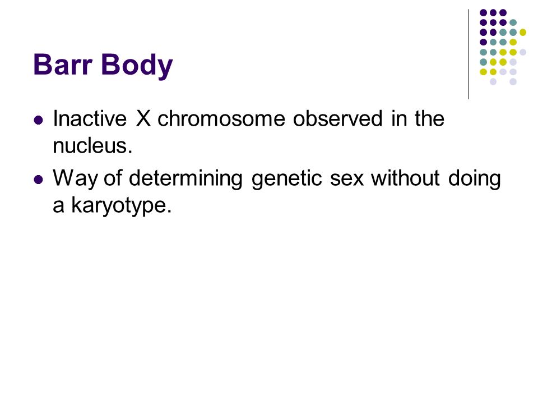Click the word "nucleus."
The width and height of the screenshot is (538, 404).
click(92, 146)
